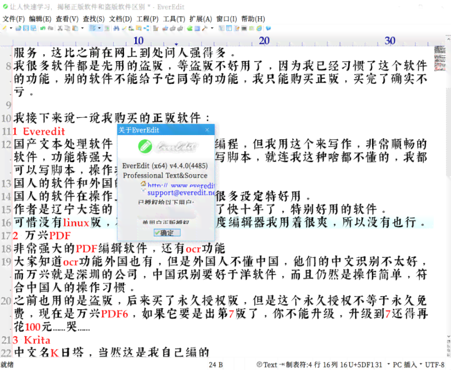Image resolution: width=451 pixels, height=370 pixels.
Task: Open the everedit website link
Action: [x=181, y=185]
